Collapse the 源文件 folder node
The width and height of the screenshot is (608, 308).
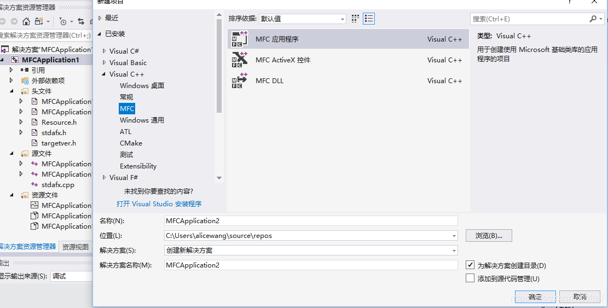11,153
